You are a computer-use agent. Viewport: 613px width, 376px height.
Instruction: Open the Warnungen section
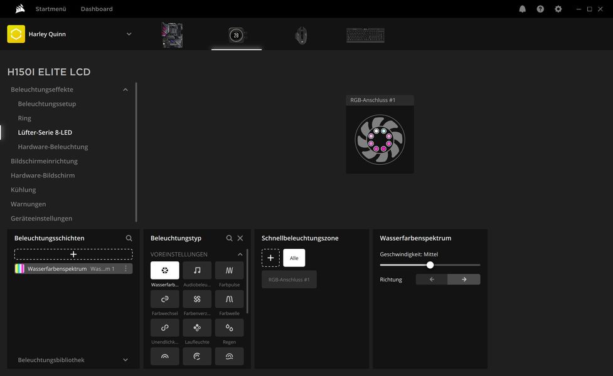coord(28,204)
